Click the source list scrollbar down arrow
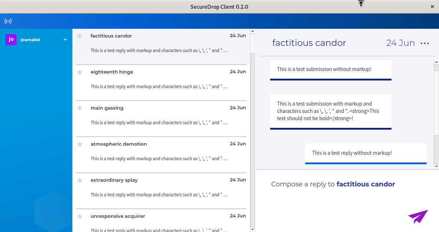 pos(253,229)
